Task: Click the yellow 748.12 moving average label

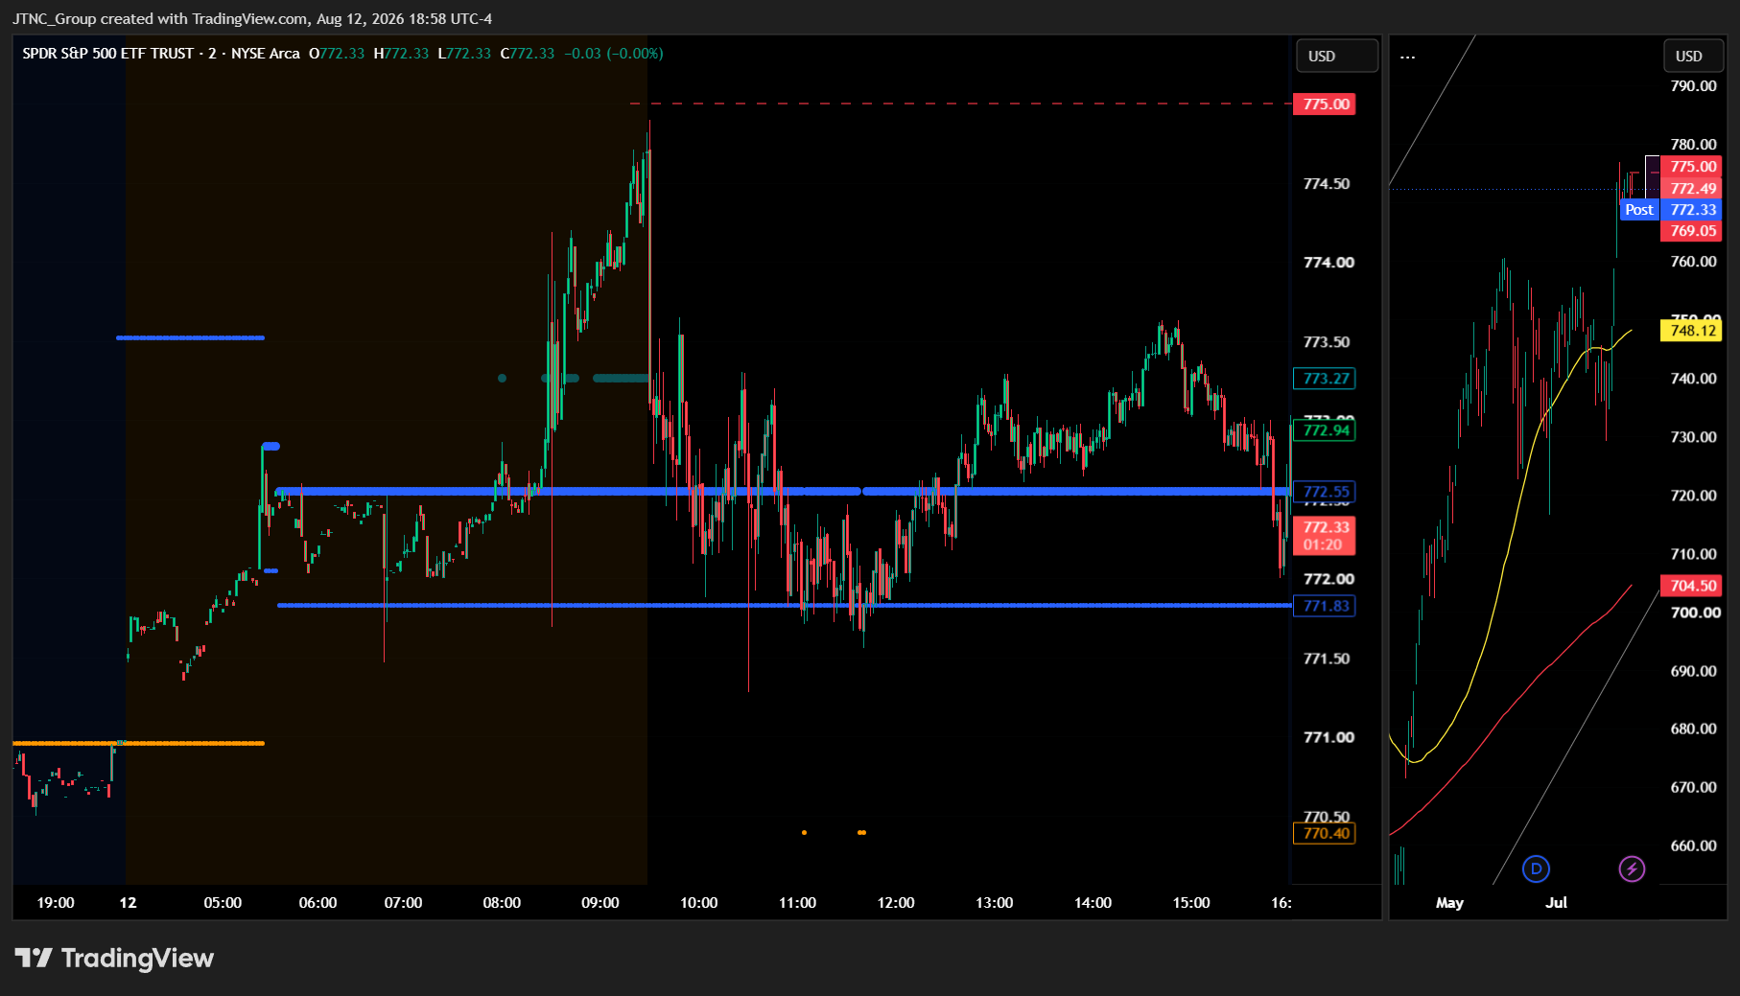Action: tap(1691, 331)
